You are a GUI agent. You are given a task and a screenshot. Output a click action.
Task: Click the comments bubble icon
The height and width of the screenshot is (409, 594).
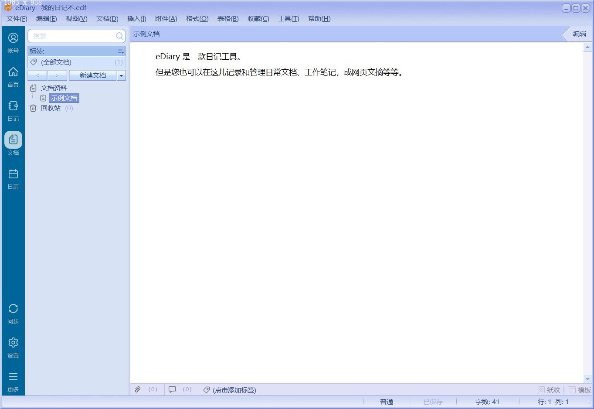pos(172,389)
